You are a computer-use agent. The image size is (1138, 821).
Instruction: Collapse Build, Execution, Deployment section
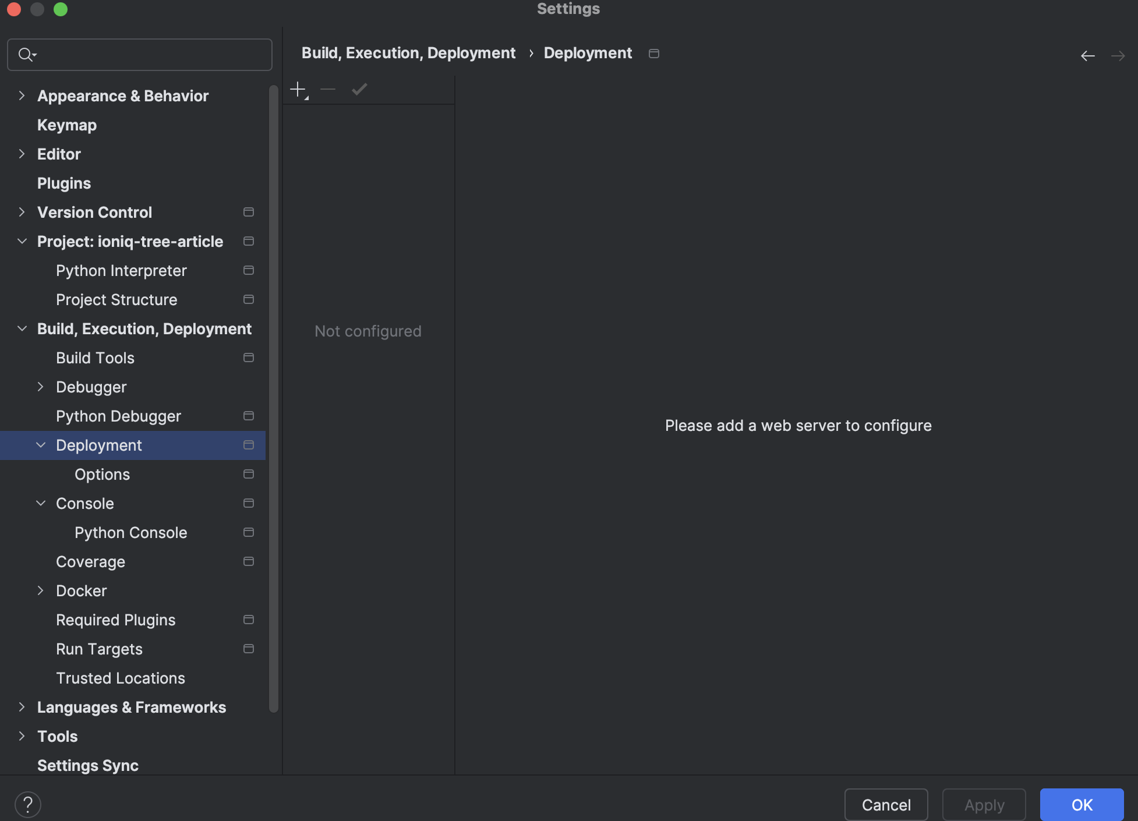(22, 328)
